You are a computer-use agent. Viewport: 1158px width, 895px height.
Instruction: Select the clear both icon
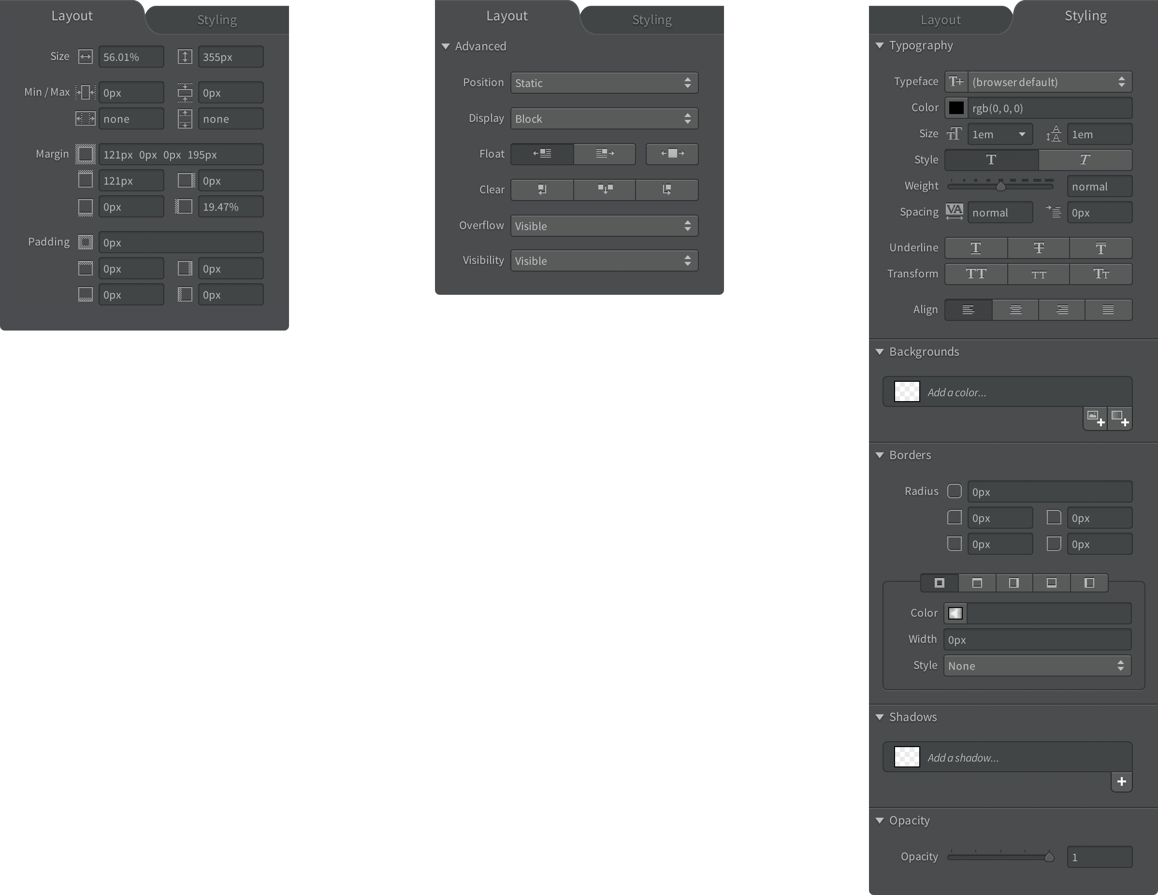point(605,189)
